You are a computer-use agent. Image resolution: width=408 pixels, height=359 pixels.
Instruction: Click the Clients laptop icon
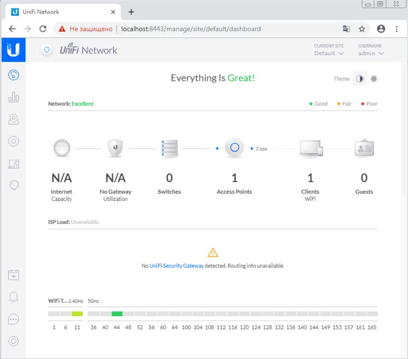coord(311,148)
